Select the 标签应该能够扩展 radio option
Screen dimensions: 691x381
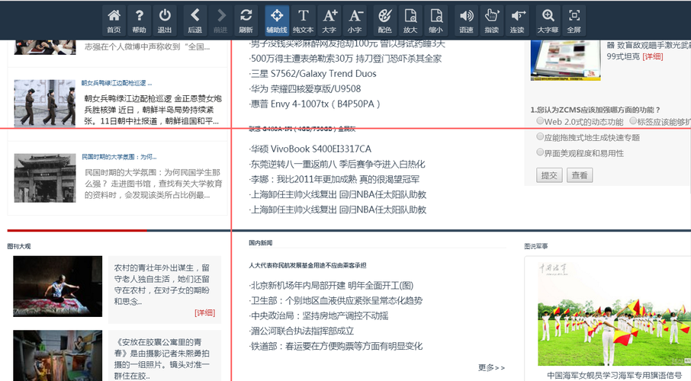(633, 120)
